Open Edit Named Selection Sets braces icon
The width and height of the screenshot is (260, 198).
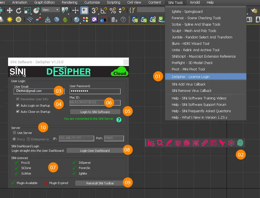(x=132, y=11)
